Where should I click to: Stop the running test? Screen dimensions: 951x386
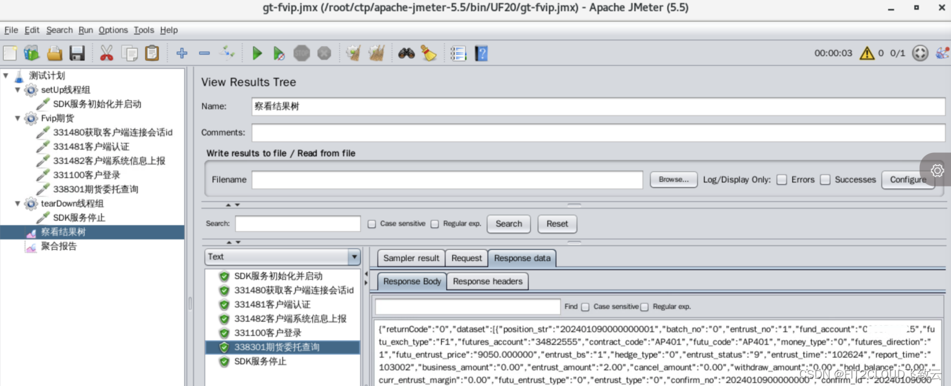(302, 53)
